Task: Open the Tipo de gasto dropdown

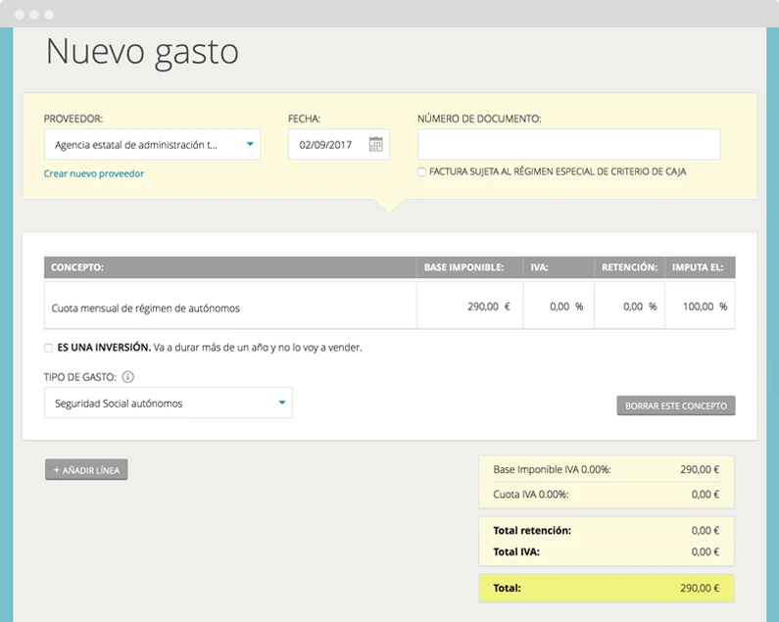Action: tap(169, 403)
